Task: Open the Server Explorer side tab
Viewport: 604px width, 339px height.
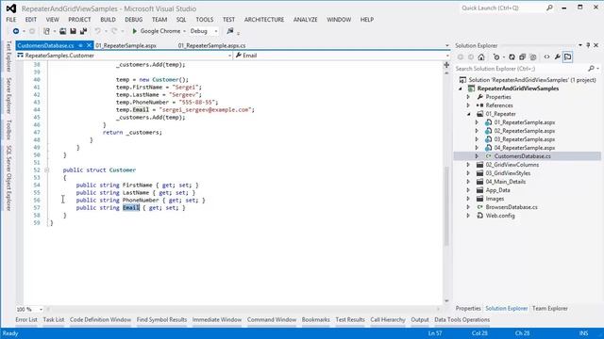Action: tap(8, 95)
